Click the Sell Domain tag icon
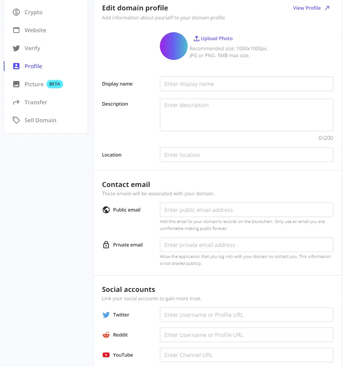This screenshot has width=343, height=367. tap(16, 120)
